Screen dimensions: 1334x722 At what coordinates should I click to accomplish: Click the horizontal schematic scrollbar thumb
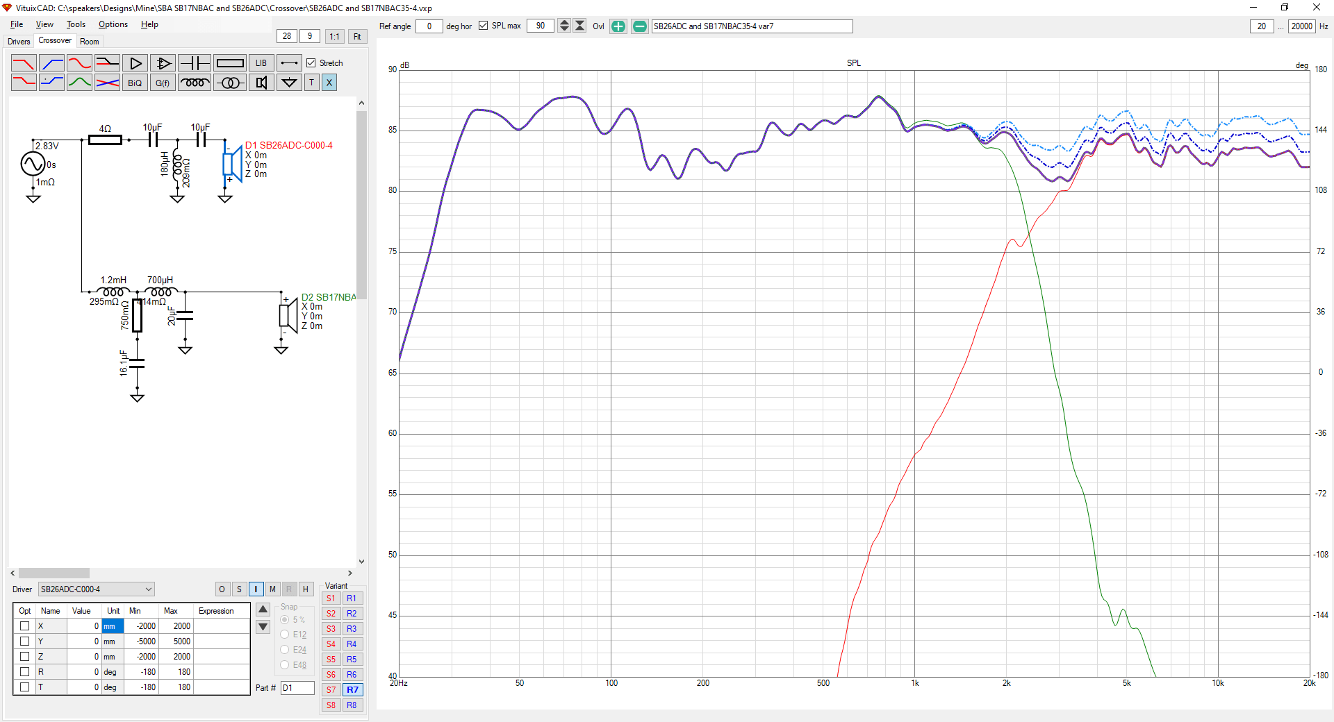[54, 573]
